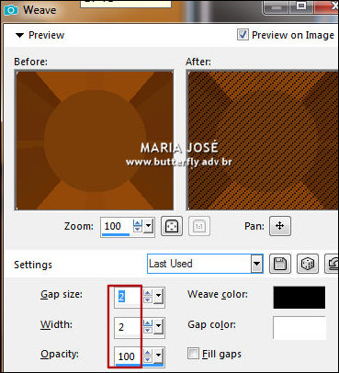339x373 pixels.
Task: Click the Reset to default icon
Action: [332, 264]
